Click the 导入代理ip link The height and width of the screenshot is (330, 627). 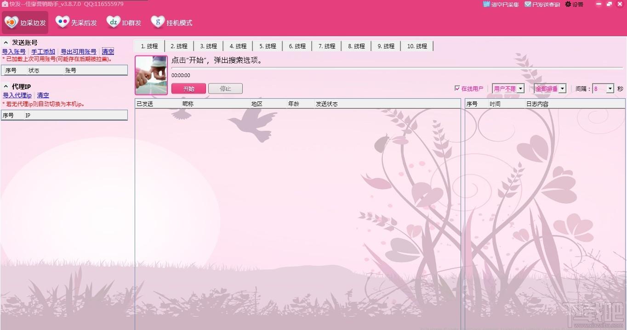pos(17,95)
